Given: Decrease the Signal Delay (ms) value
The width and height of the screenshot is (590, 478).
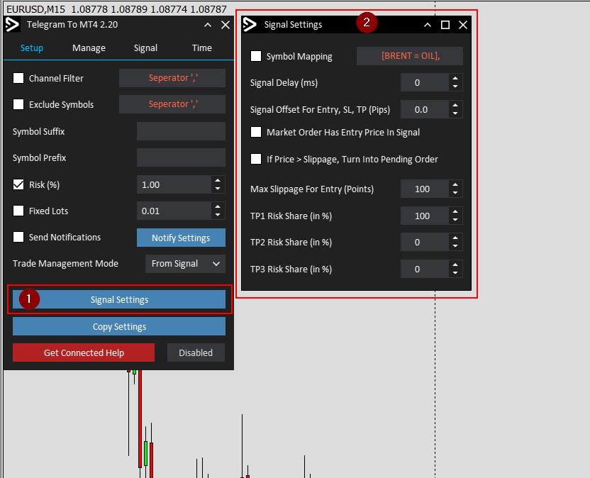Looking at the screenshot, I should pyautogui.click(x=455, y=87).
